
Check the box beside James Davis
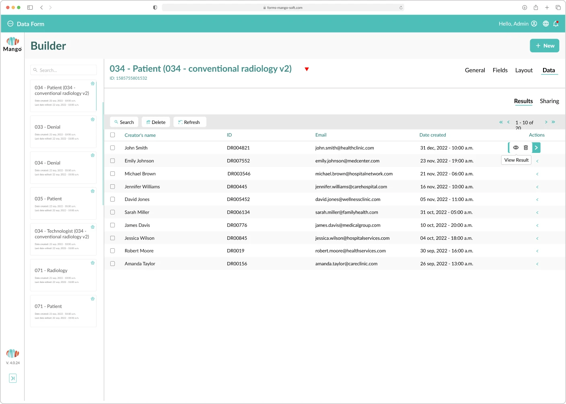(x=113, y=225)
